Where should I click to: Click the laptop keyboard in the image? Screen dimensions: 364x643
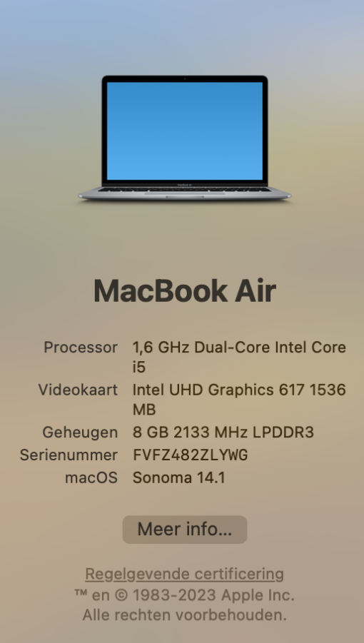(x=184, y=189)
